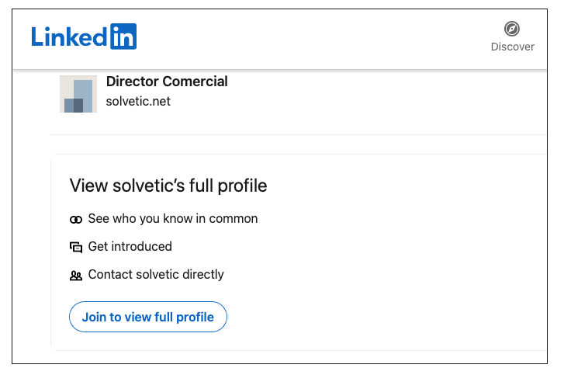The height and width of the screenshot is (375, 564).
Task: Click the contact people icon
Action: click(x=76, y=276)
